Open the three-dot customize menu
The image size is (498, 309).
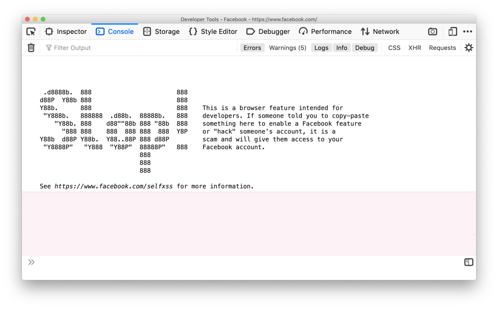click(468, 31)
